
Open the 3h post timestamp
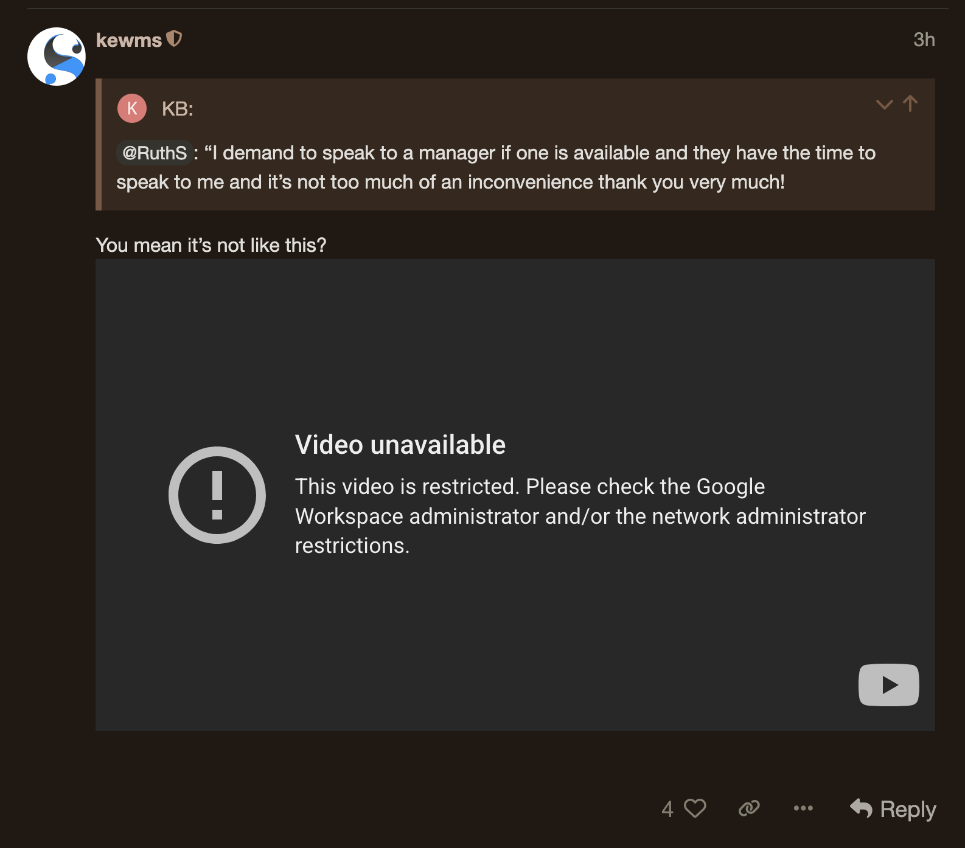pos(923,40)
